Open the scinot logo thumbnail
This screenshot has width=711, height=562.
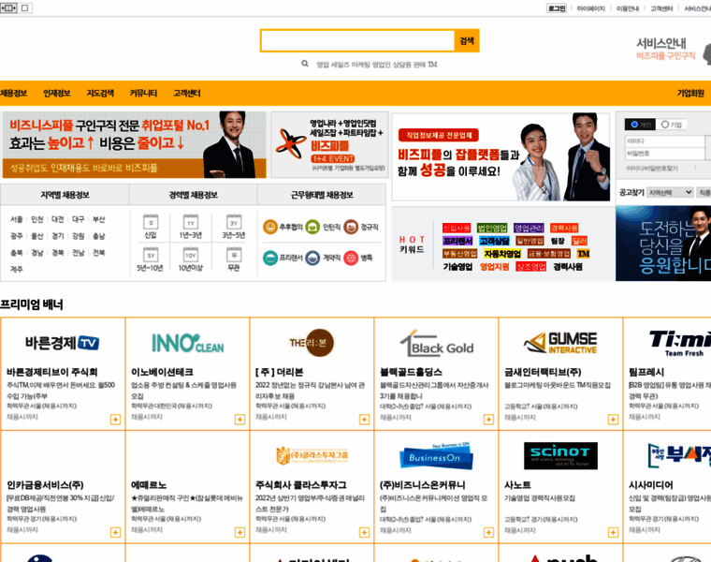pos(560,456)
